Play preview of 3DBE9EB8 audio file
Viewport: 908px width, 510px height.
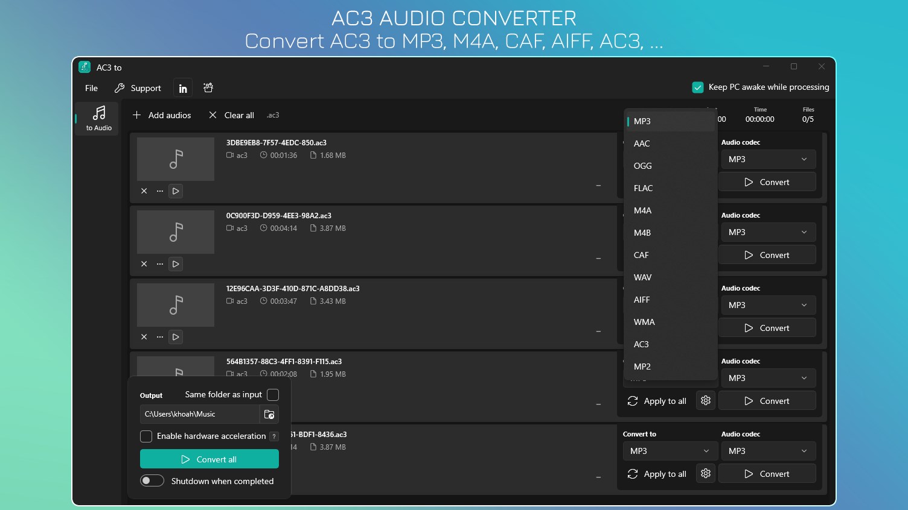click(x=176, y=191)
